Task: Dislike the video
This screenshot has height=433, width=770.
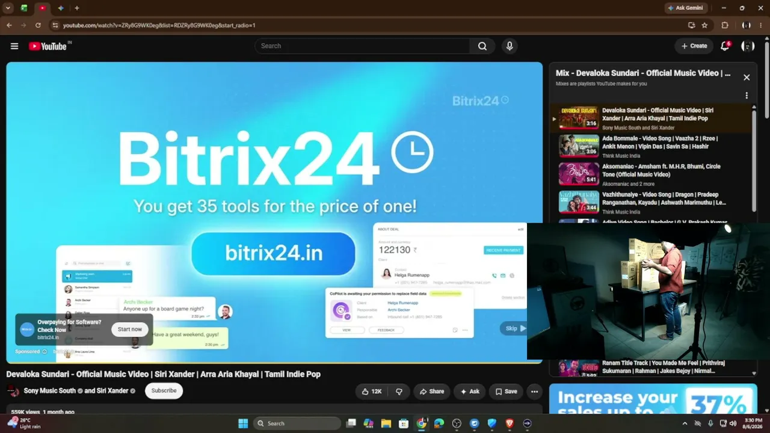Action: (399, 392)
